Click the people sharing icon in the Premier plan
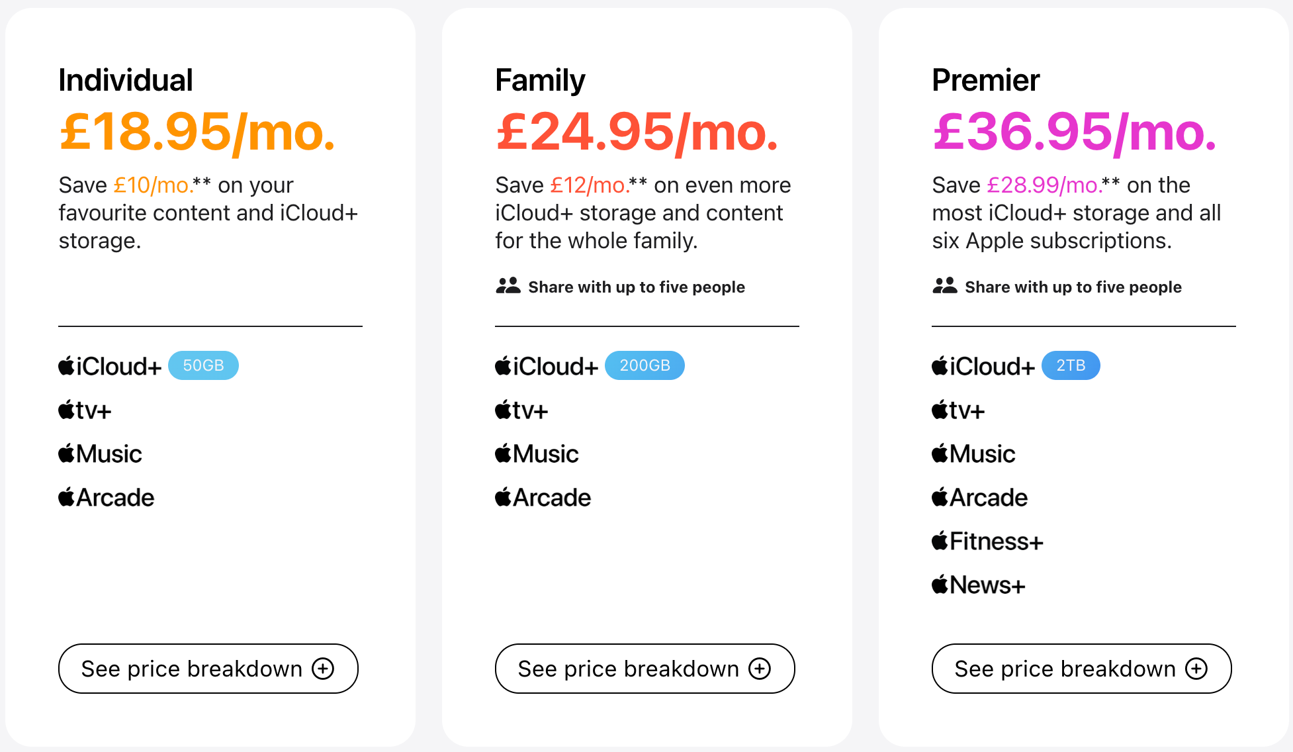This screenshot has width=1293, height=752. pos(945,286)
